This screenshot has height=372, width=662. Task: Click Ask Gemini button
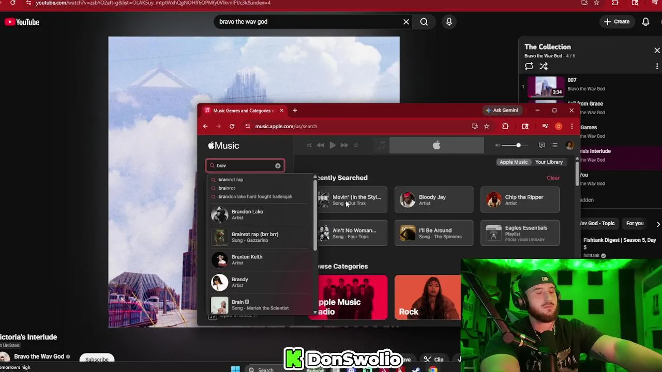(502, 110)
